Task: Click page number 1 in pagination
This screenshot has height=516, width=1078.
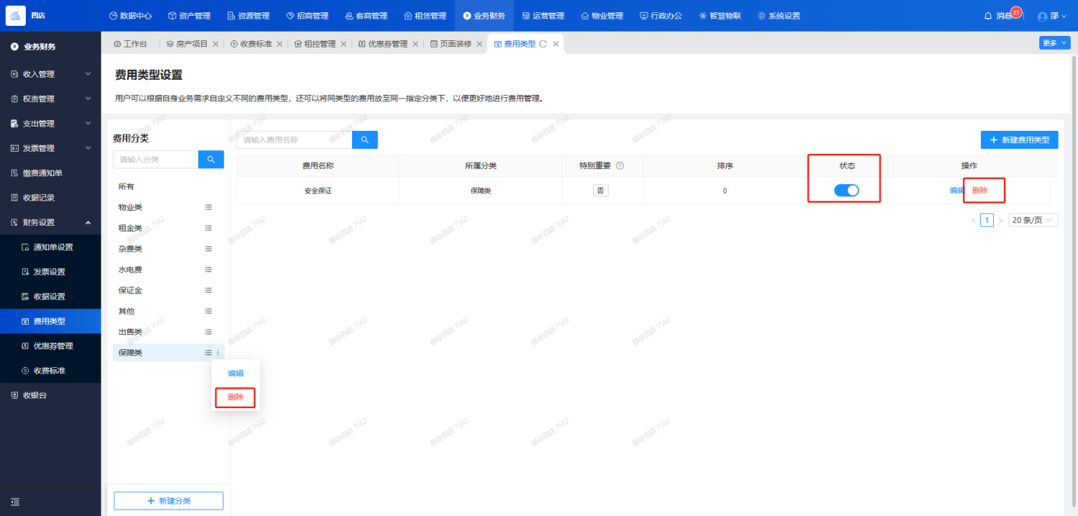Action: pos(987,220)
